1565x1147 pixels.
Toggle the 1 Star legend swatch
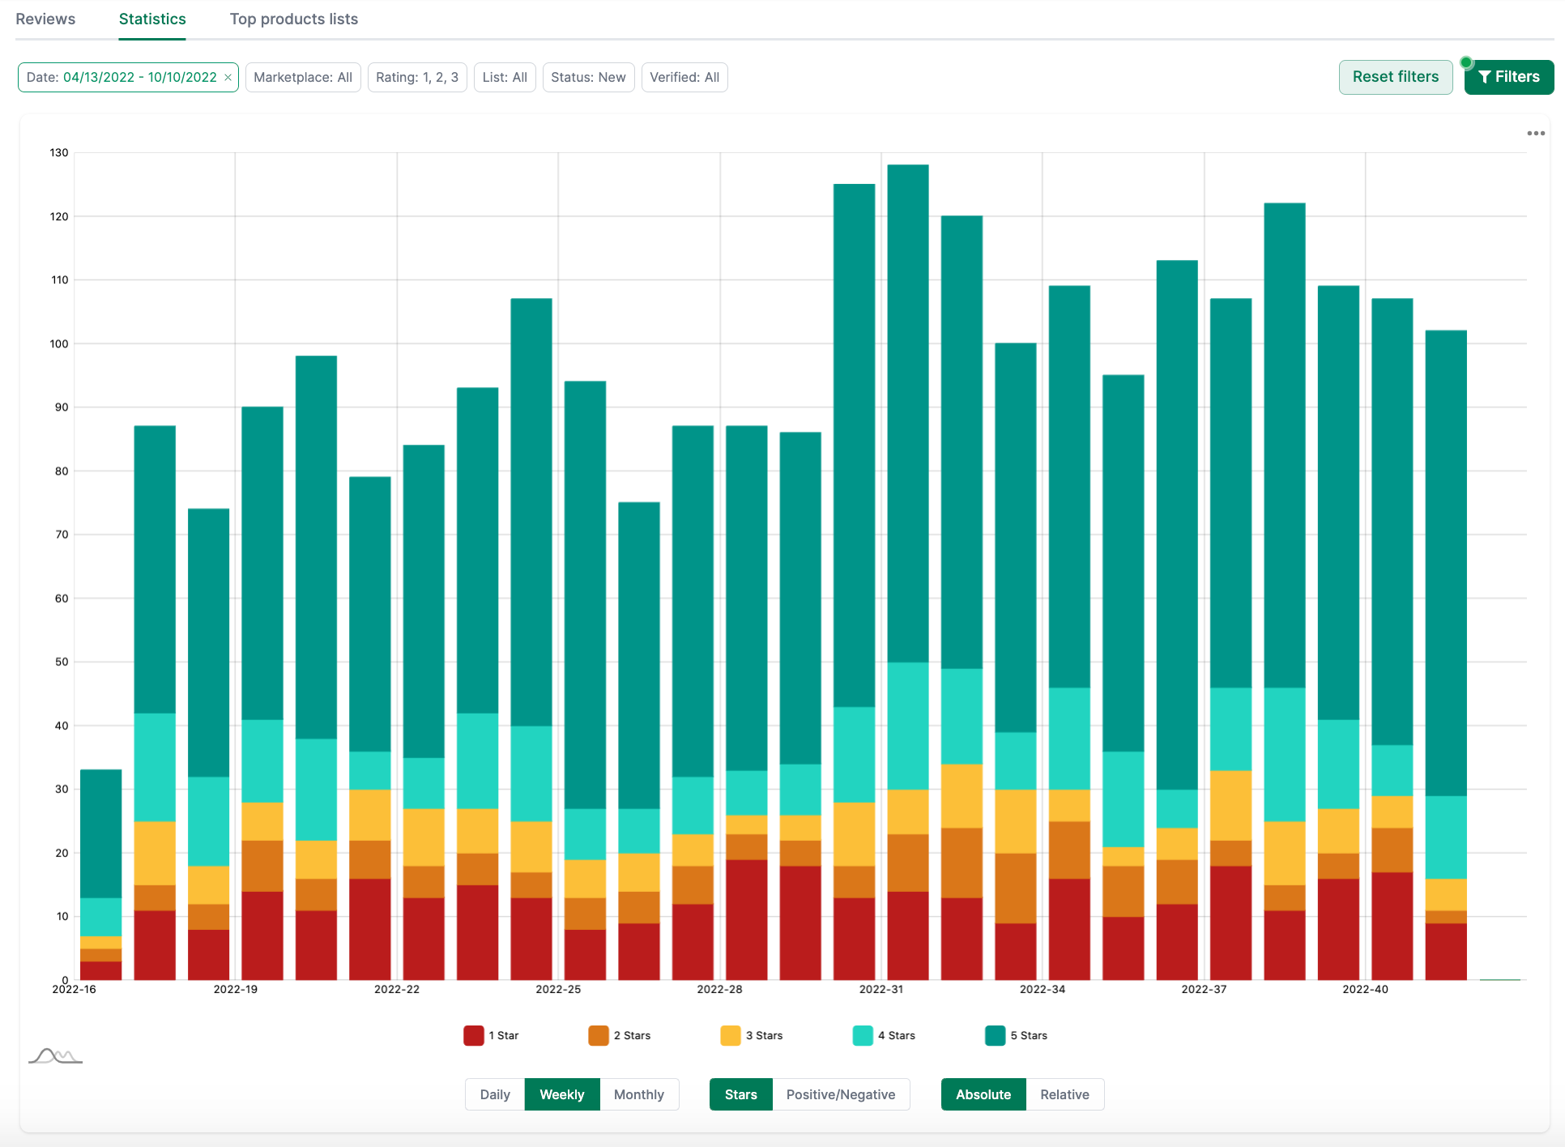pos(474,1035)
